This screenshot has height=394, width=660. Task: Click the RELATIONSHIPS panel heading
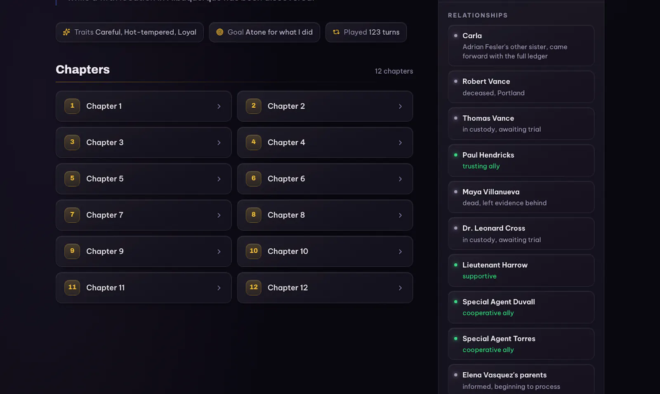[478, 15]
